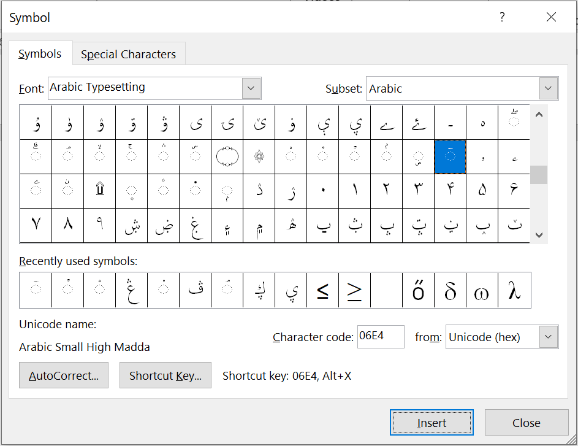
Task: Switch to the Special Characters tab
Action: click(128, 54)
